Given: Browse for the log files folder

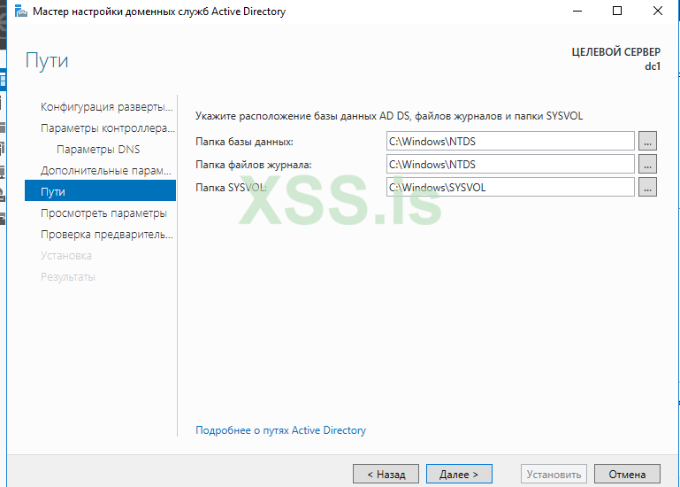Looking at the screenshot, I should click(x=648, y=164).
